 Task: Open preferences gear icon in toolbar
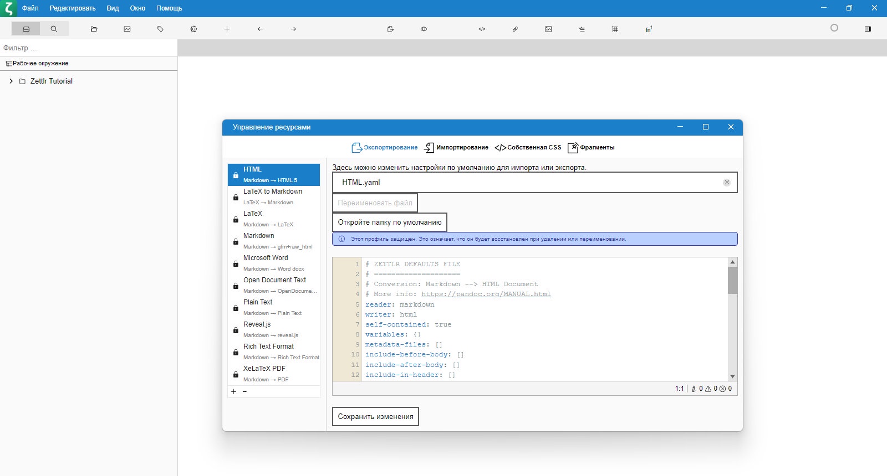point(193,29)
